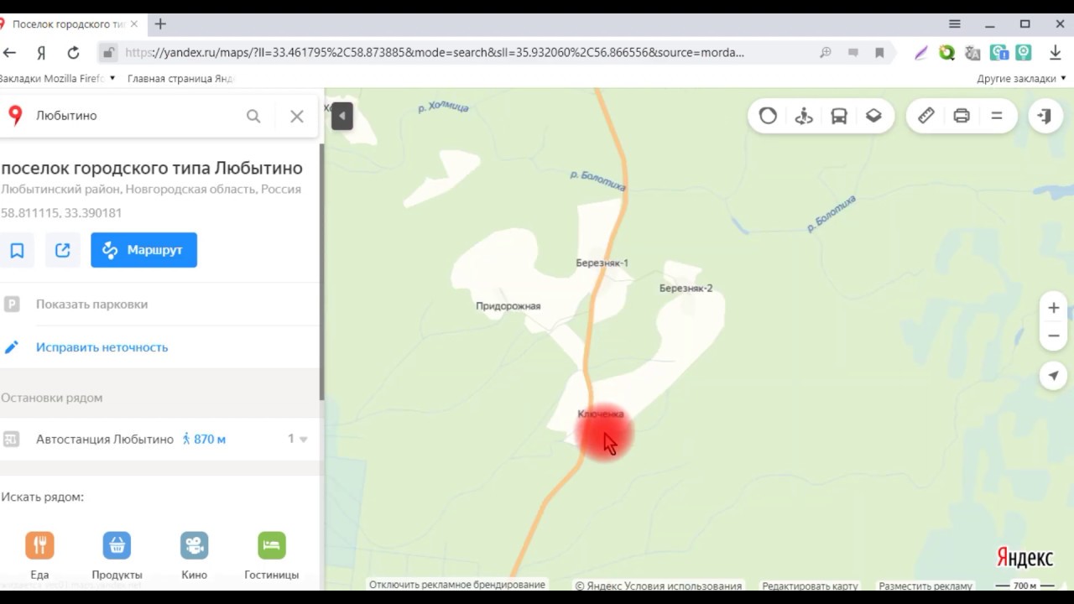
Task: Save place with the bookmark icon
Action: tap(17, 250)
